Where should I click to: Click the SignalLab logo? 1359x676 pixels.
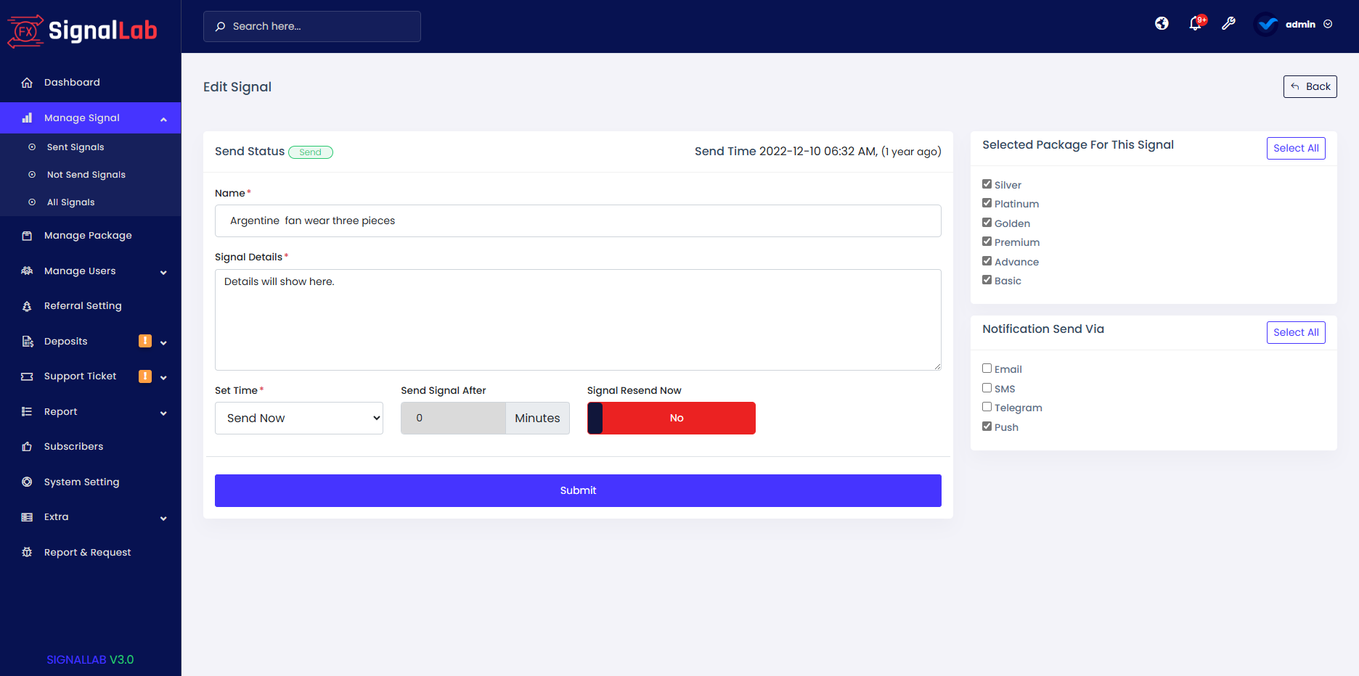tap(82, 30)
